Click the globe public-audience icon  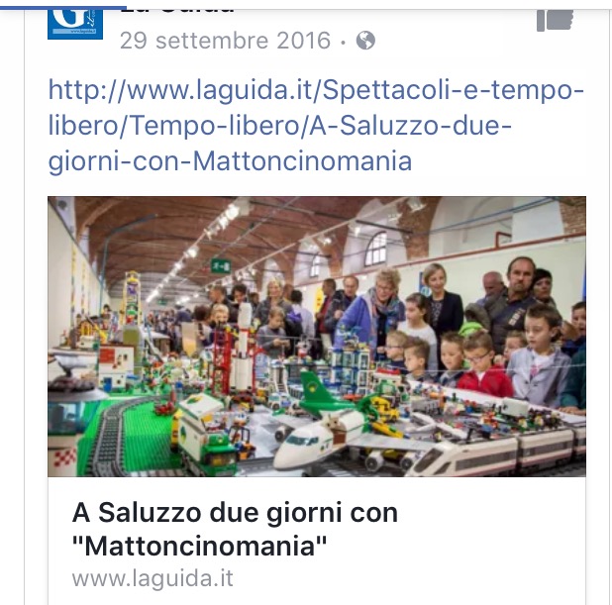click(365, 41)
